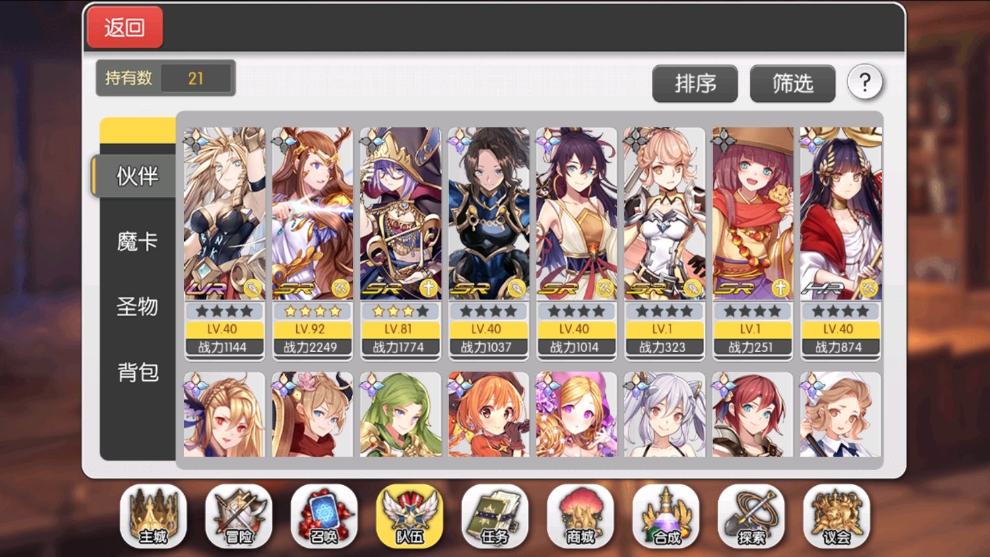The image size is (990, 557).
Task: Select the UR character with 战力1144
Action: pyautogui.click(x=224, y=244)
